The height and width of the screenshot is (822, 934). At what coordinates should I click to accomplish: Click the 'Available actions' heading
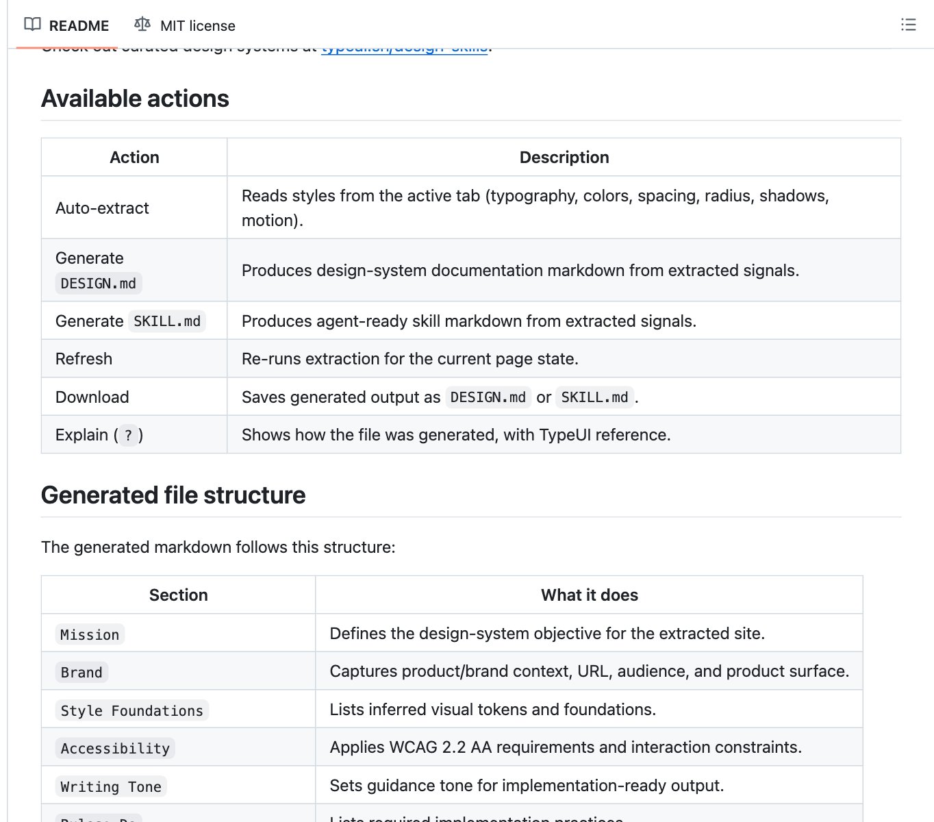pos(135,99)
